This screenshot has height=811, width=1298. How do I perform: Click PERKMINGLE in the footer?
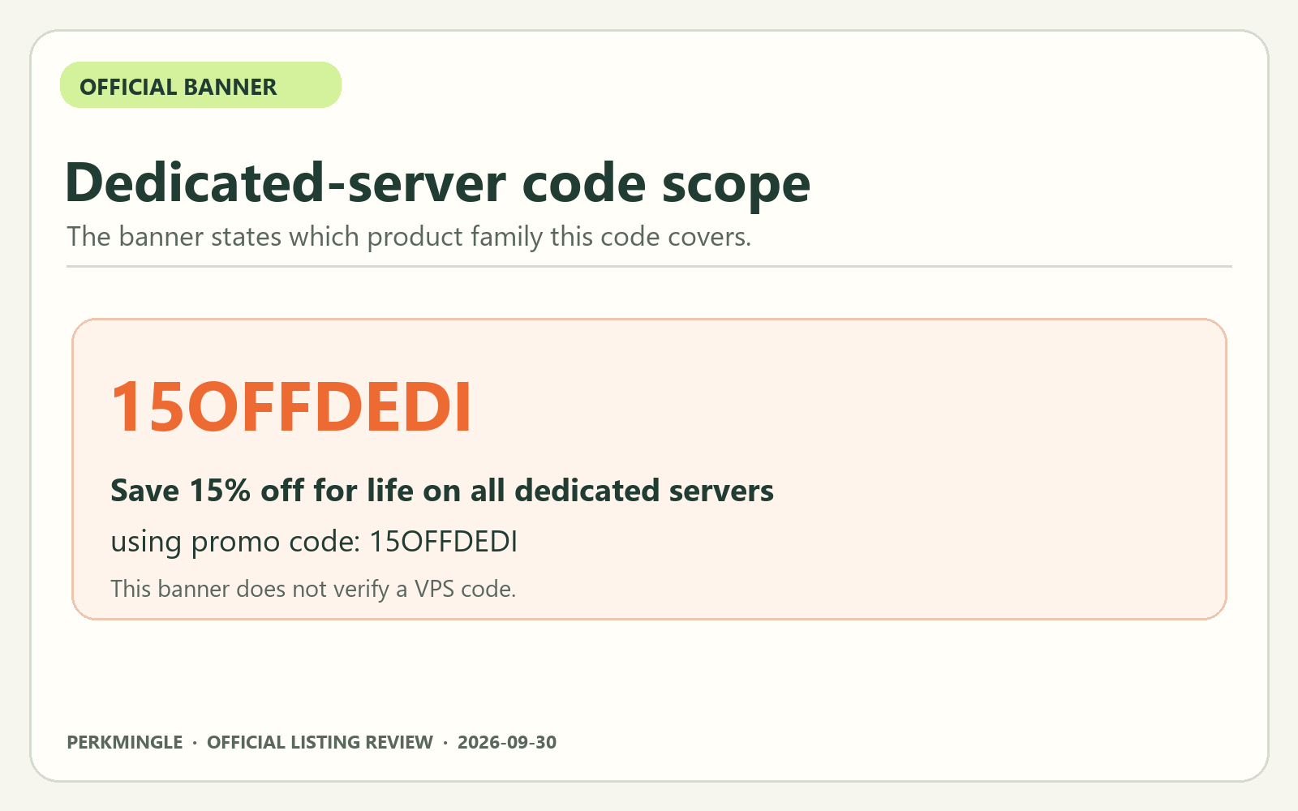[x=125, y=743]
